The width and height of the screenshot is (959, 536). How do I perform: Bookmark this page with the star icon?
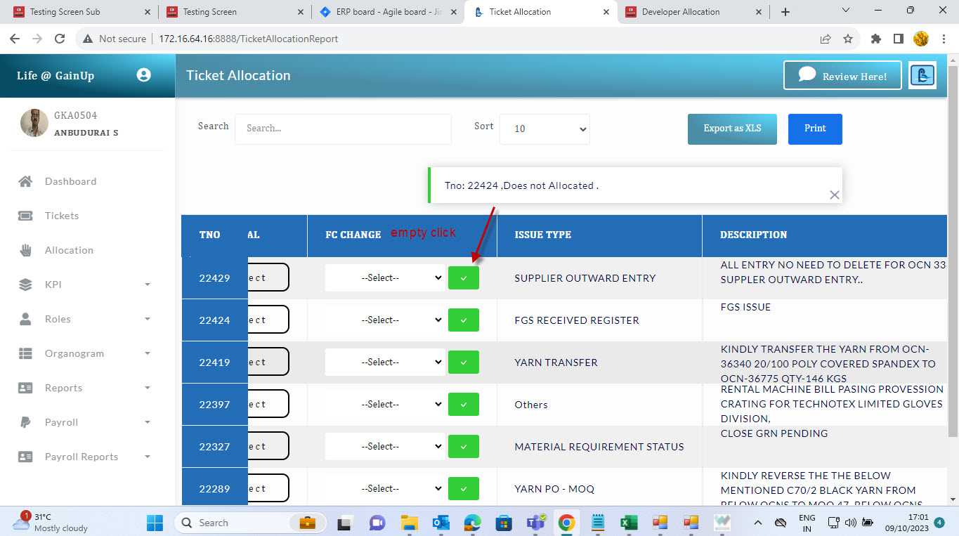(x=848, y=39)
